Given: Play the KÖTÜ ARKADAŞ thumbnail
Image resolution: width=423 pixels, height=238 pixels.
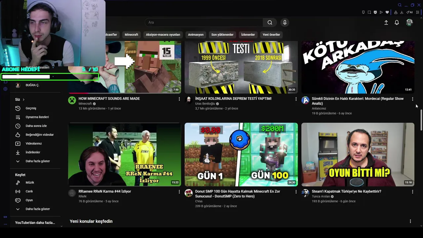Looking at the screenshot, I should (x=358, y=67).
